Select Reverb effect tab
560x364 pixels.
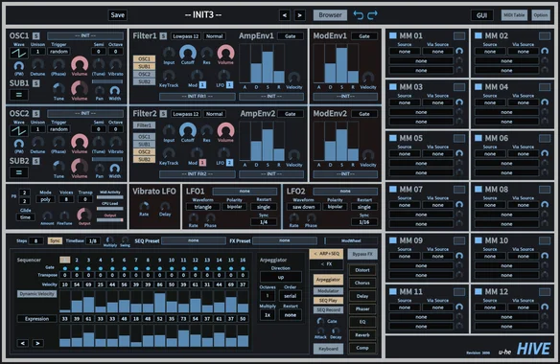click(362, 335)
